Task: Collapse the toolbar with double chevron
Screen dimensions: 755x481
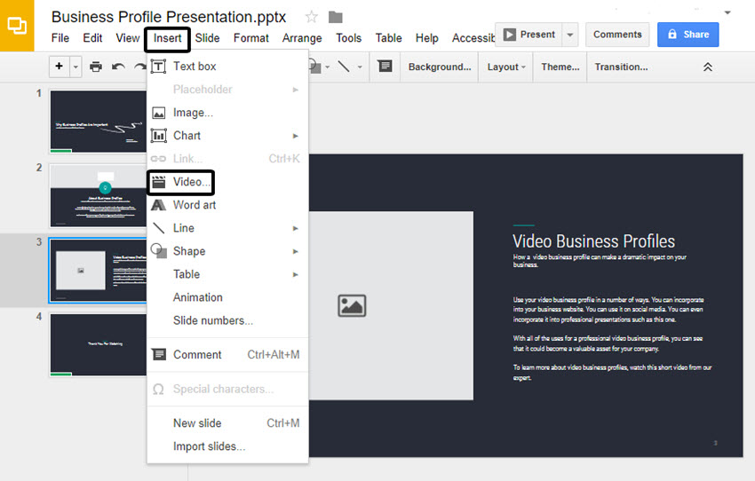Action: tap(707, 67)
